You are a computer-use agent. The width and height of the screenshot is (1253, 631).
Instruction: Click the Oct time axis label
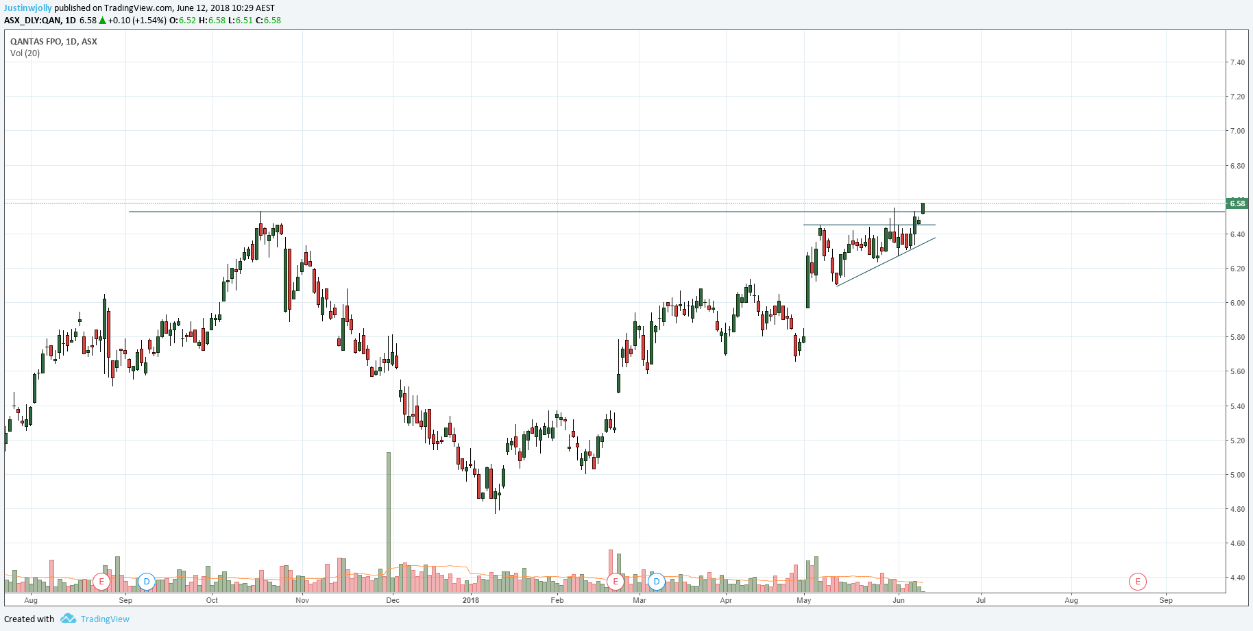(212, 600)
